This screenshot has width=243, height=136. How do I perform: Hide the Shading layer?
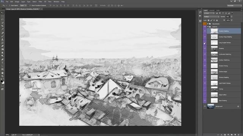[205, 48]
